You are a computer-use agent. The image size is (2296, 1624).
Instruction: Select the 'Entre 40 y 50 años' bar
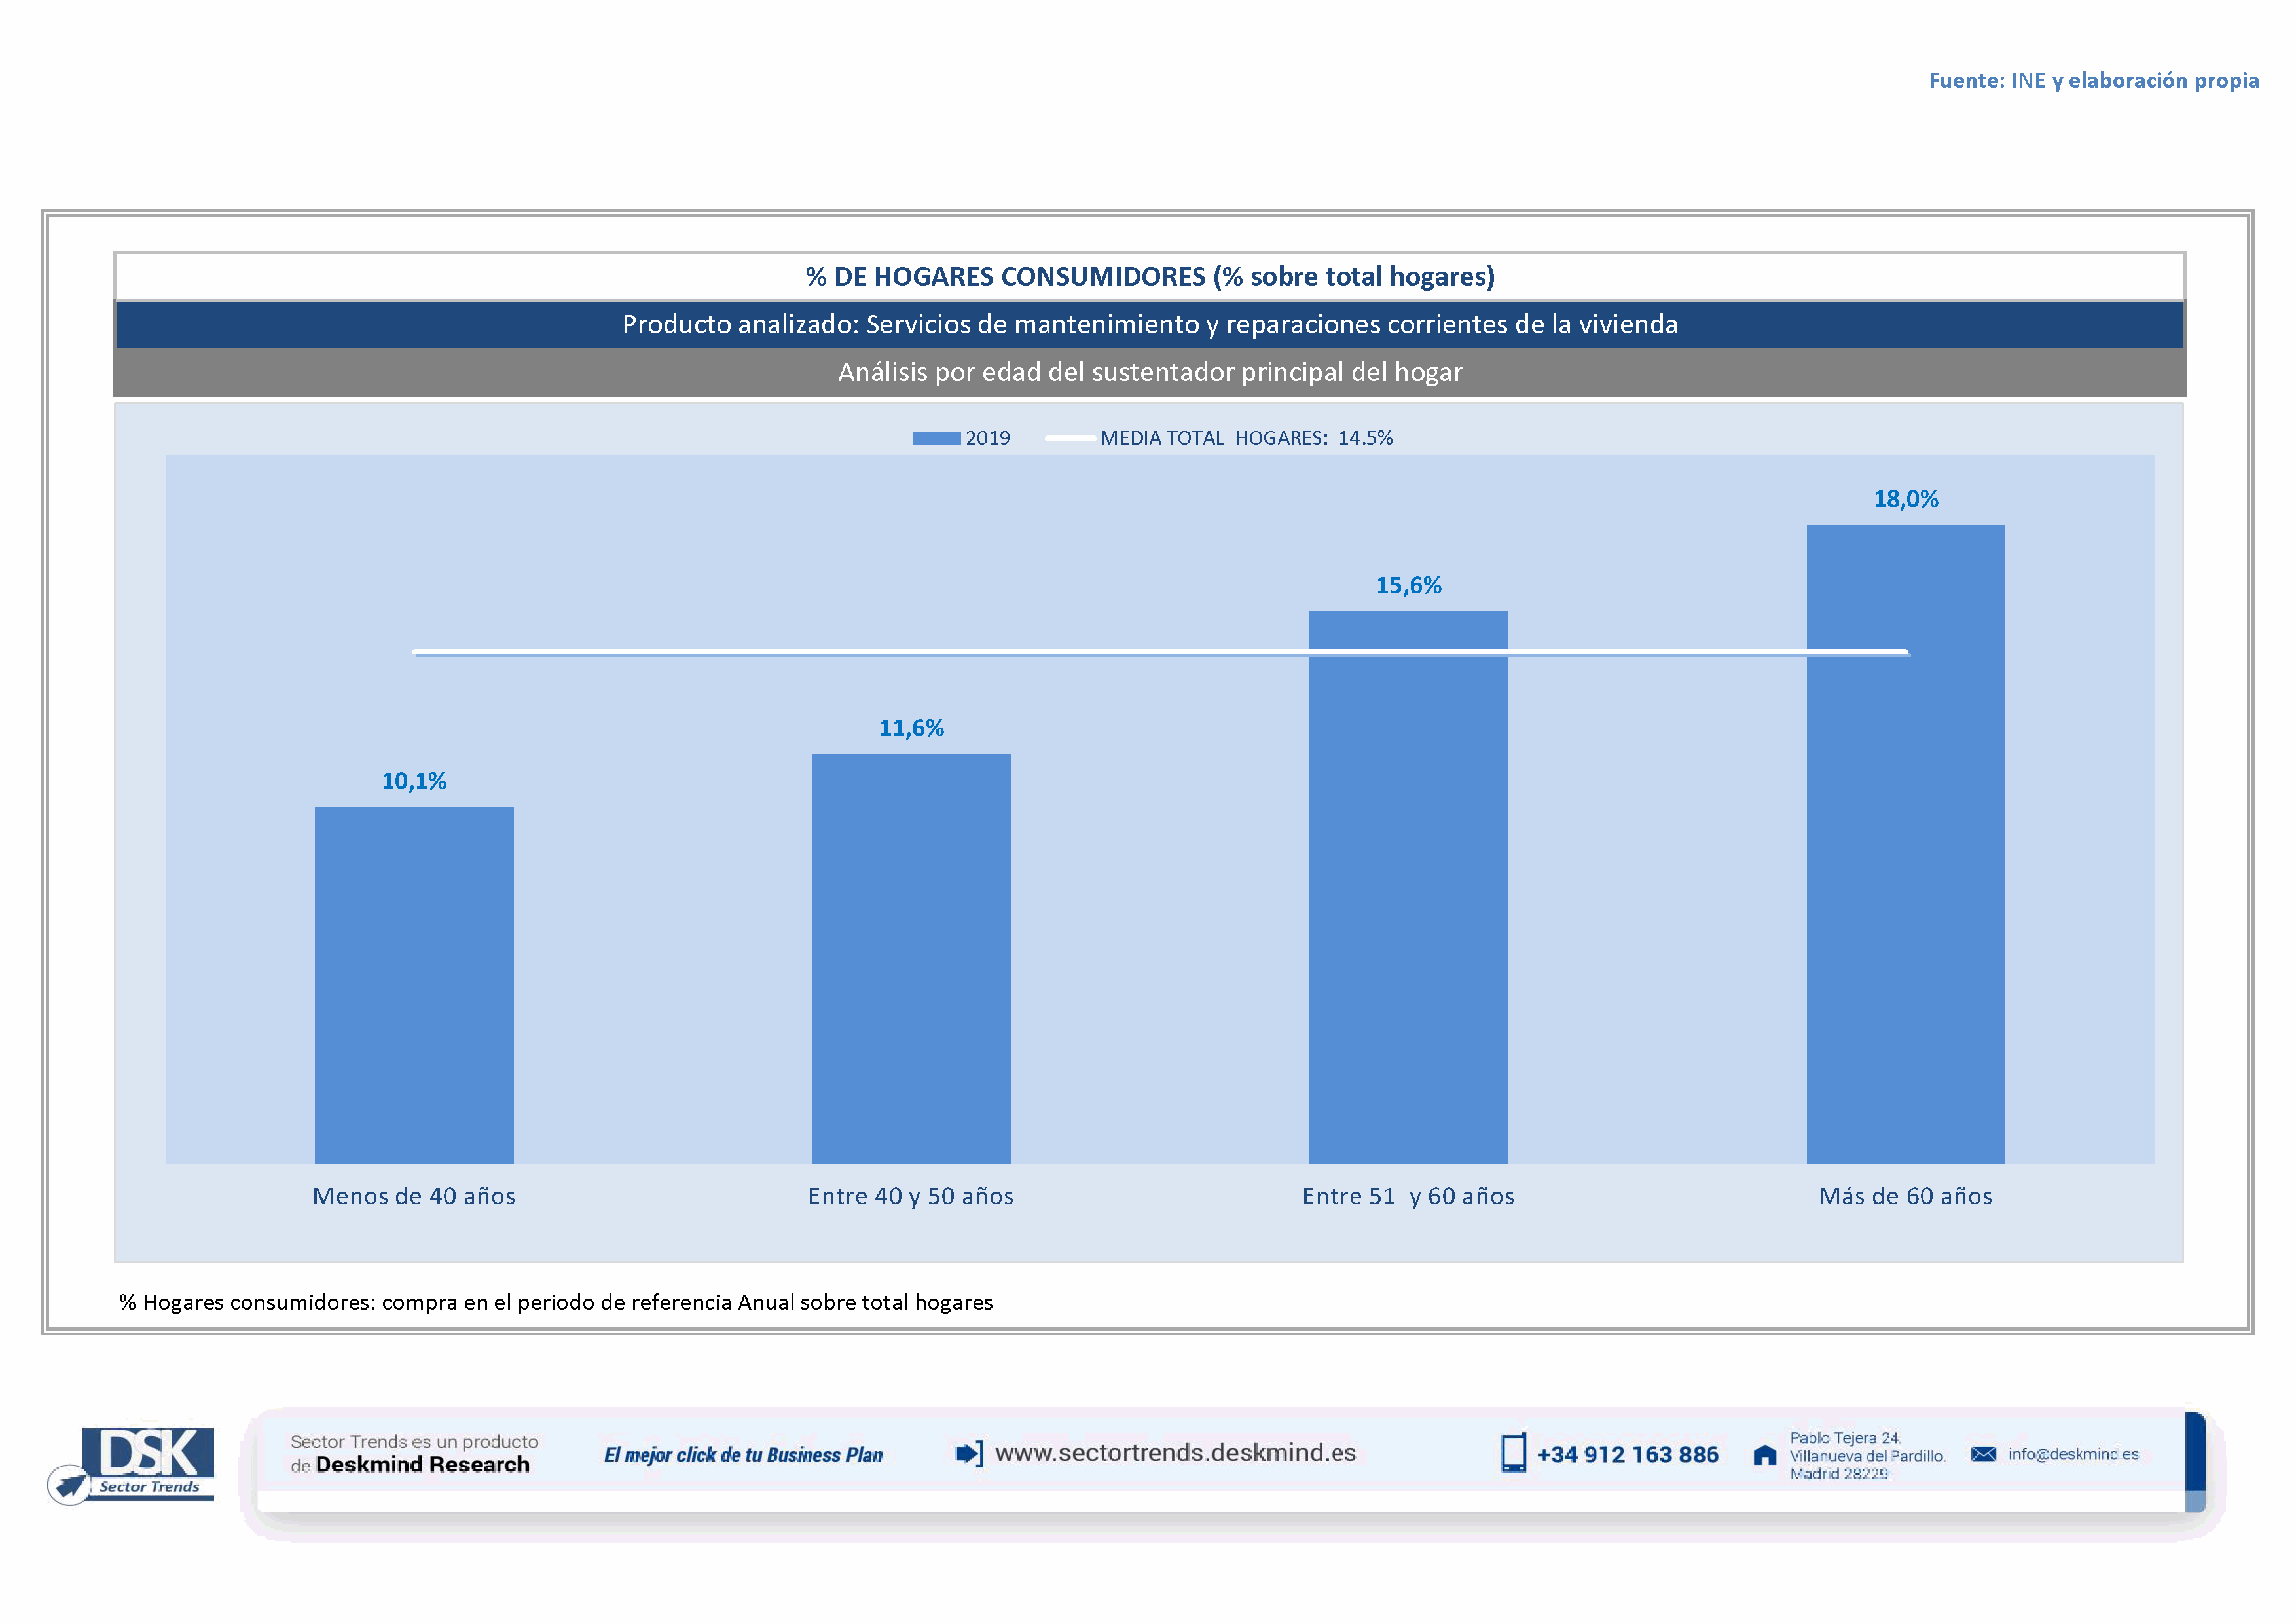(x=911, y=958)
